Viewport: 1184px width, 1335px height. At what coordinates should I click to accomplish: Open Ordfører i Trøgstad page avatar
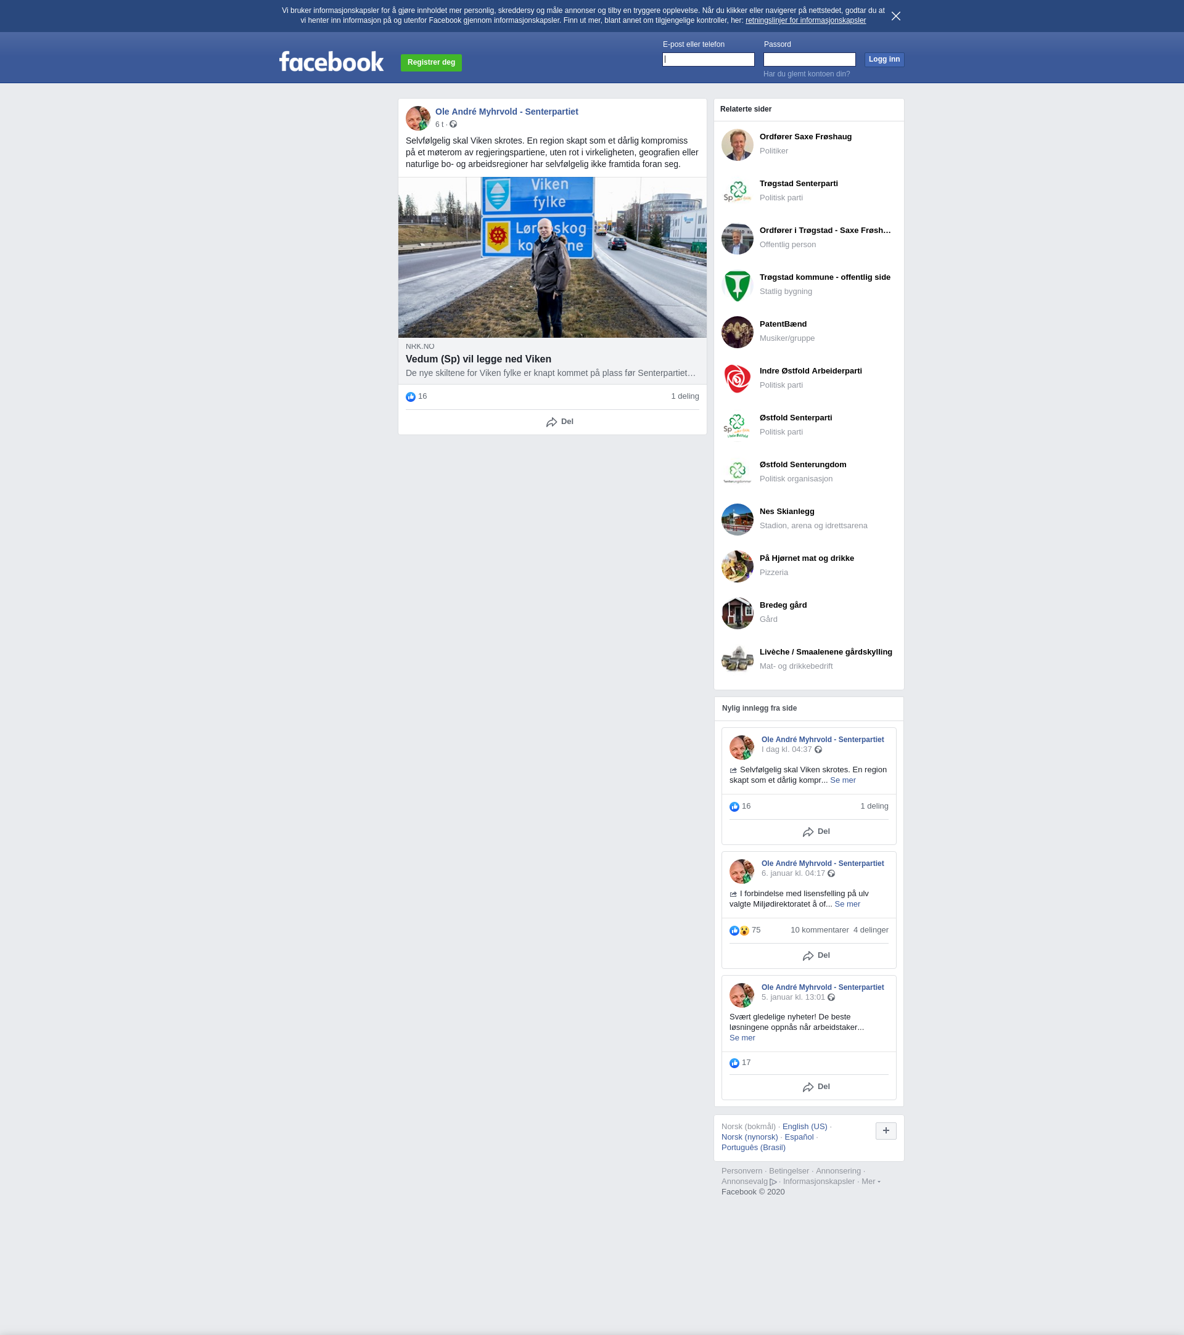737,239
